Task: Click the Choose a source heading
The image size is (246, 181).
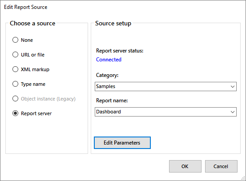Action: (x=32, y=24)
